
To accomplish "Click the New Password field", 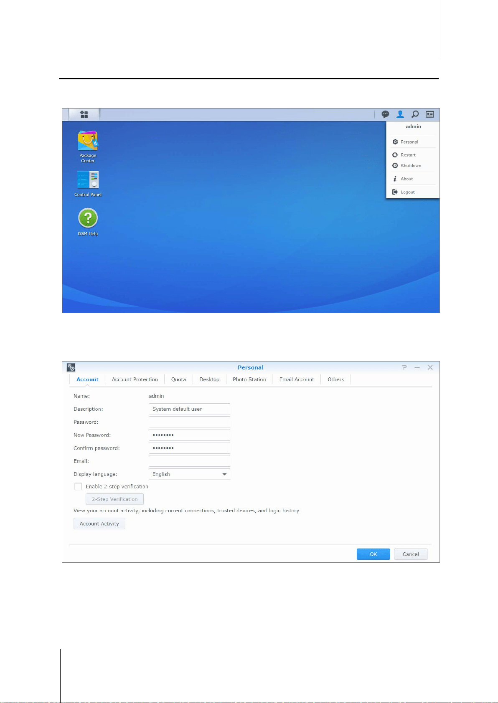I will [189, 435].
